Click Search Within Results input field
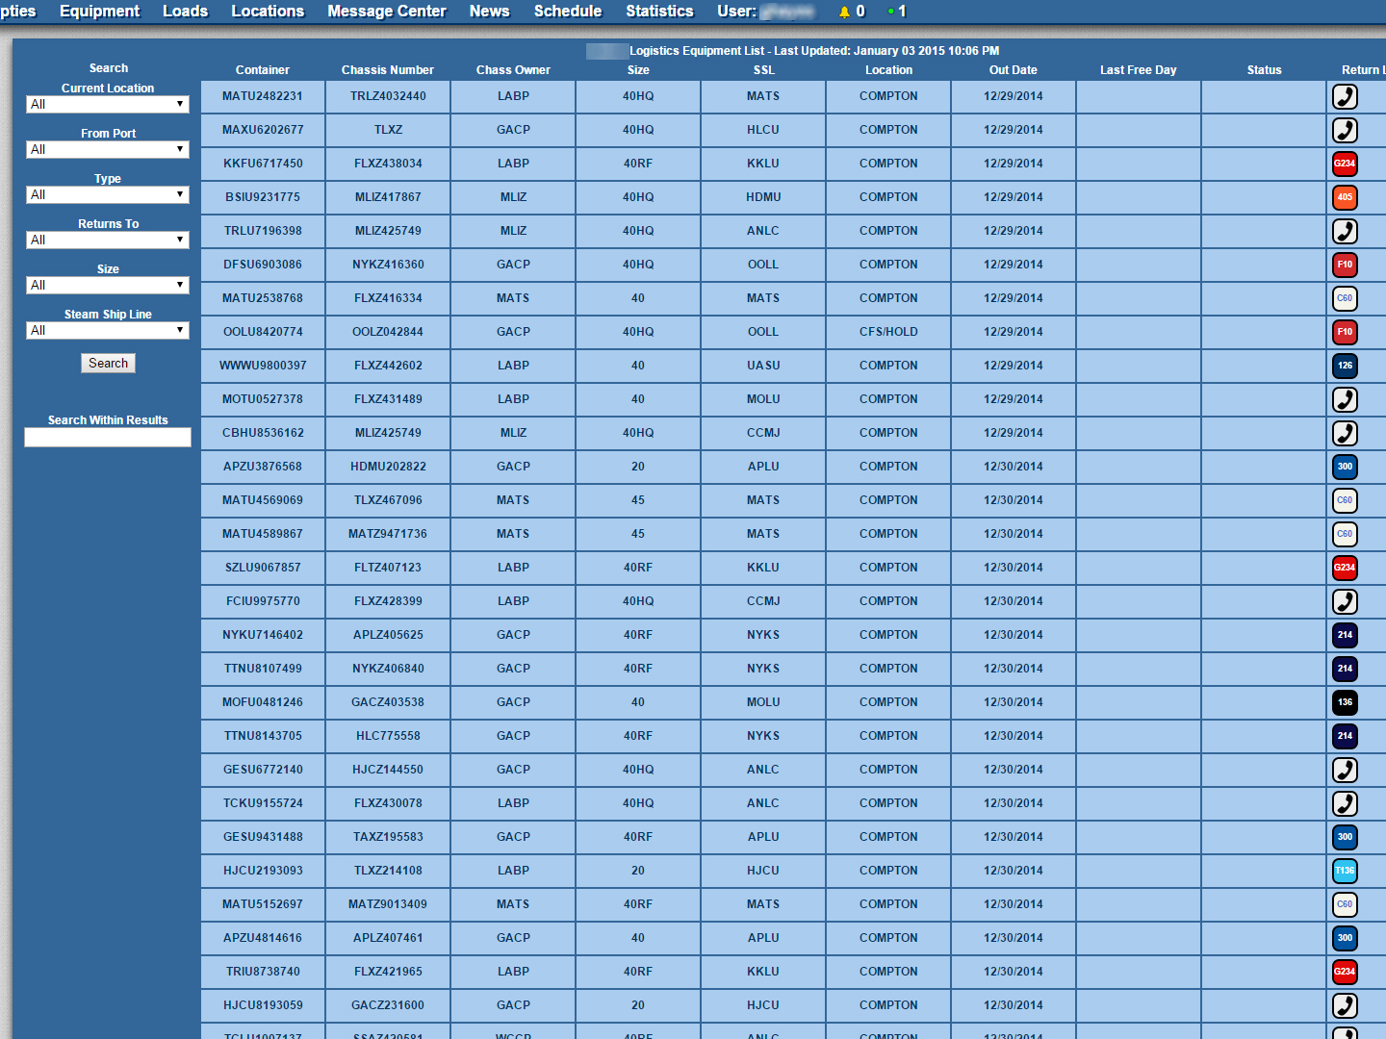The image size is (1386, 1039). pyautogui.click(x=108, y=438)
